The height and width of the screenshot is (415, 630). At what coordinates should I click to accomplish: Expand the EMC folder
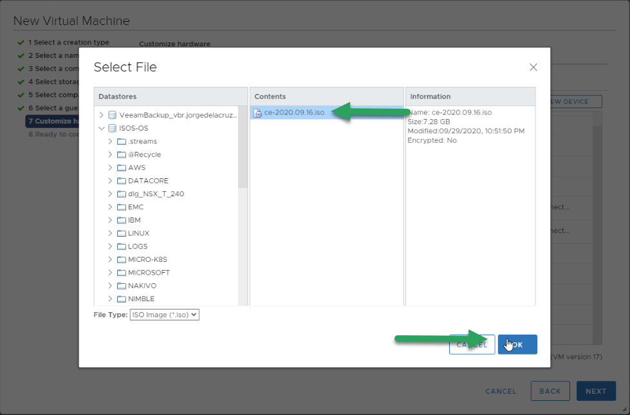click(x=110, y=207)
